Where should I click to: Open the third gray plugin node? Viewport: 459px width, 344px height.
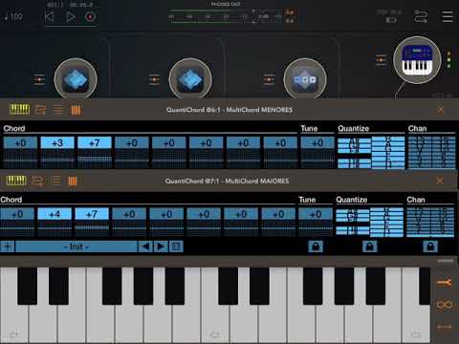coord(305,79)
